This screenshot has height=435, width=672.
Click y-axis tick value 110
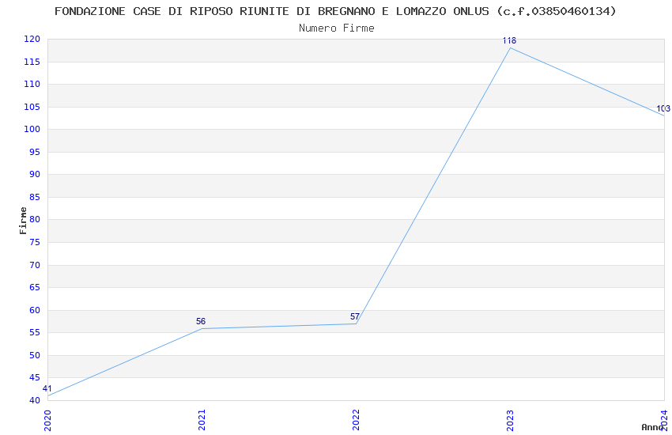click(x=32, y=84)
